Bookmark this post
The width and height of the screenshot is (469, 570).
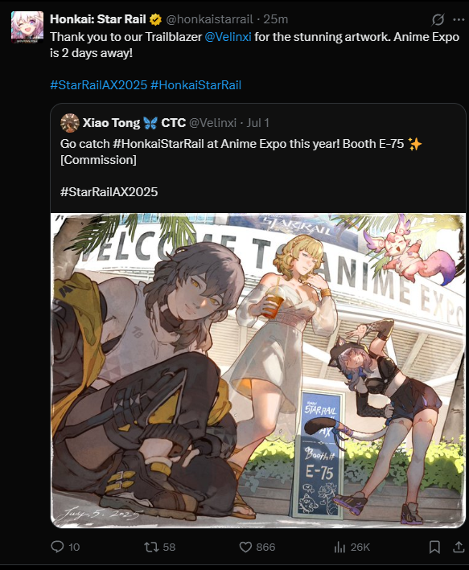click(434, 547)
